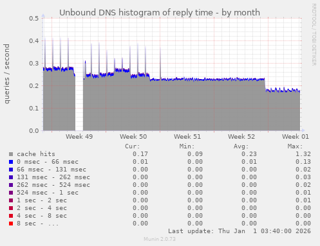Select the '524 msec - 1 sec' label

coord(48,193)
